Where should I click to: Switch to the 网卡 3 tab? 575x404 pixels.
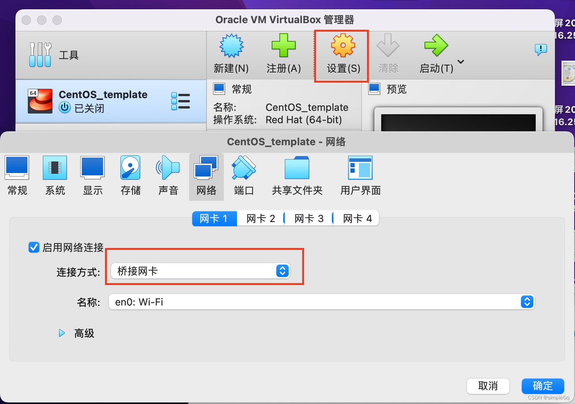309,219
